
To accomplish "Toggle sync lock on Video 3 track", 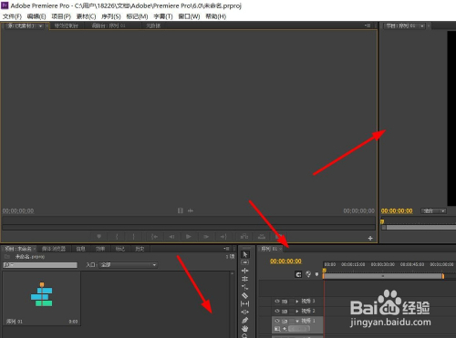I will tap(285, 302).
